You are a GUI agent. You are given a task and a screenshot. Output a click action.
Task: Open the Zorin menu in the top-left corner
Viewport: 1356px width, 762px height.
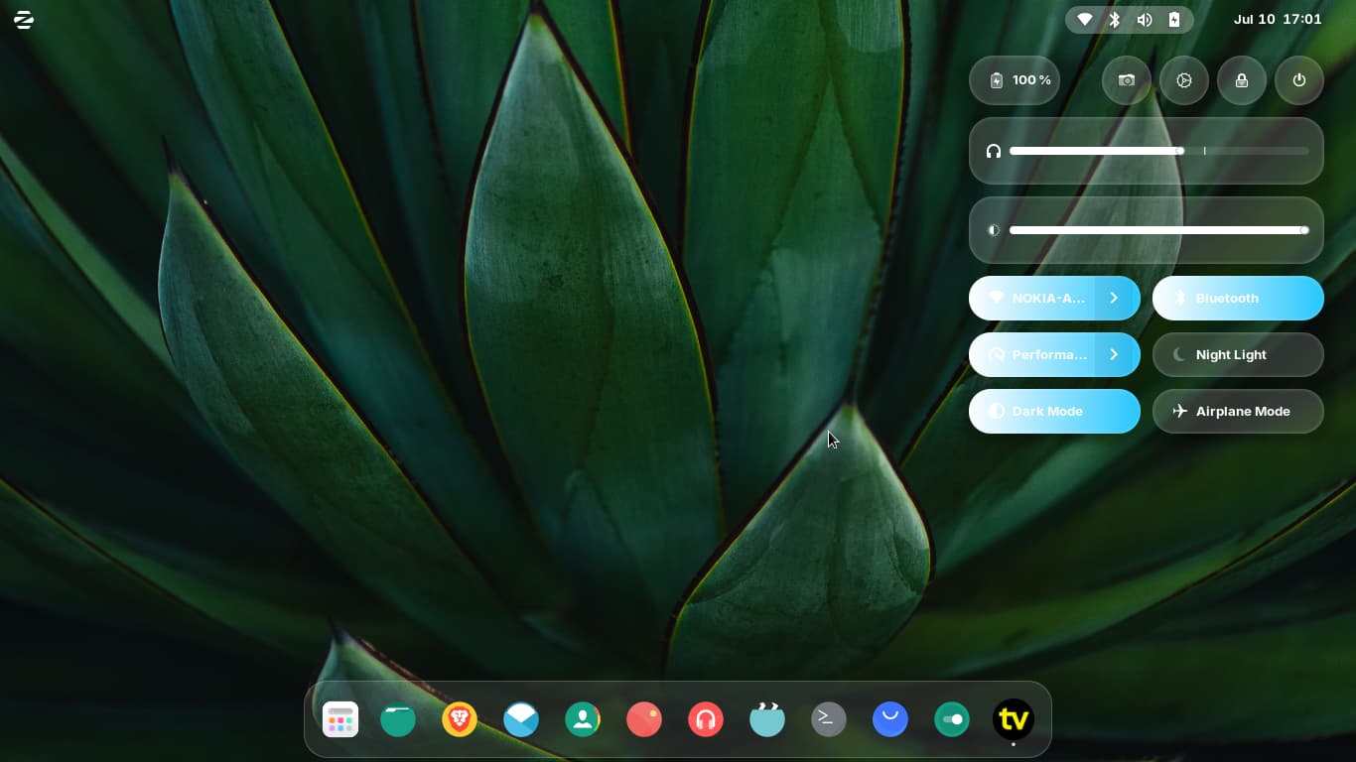coord(24,20)
